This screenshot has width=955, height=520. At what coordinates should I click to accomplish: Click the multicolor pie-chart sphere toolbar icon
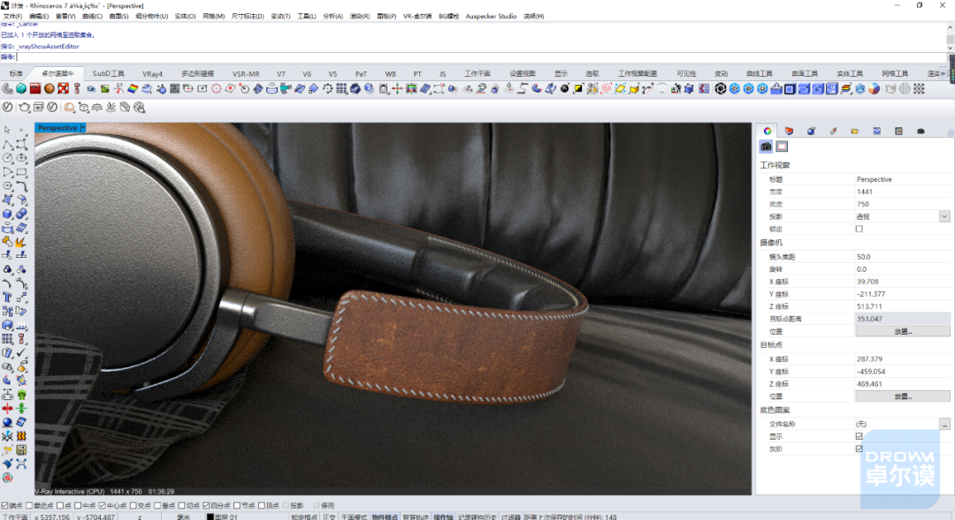pyautogui.click(x=874, y=89)
